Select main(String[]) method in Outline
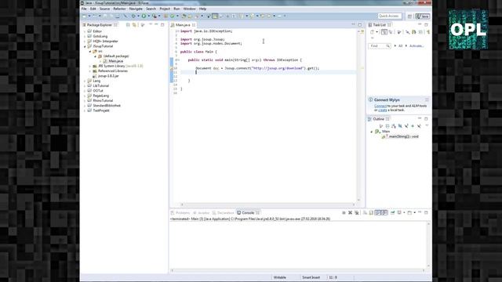502x282 pixels. click(x=400, y=136)
